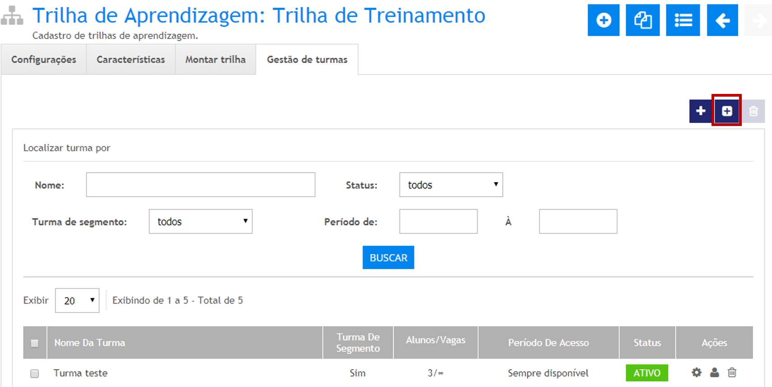This screenshot has width=772, height=387.
Task: Open the trail list view icon
Action: point(683,20)
